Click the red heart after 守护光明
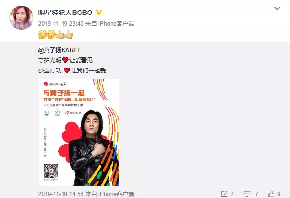This screenshot has width=290, height=198. tap(65, 60)
